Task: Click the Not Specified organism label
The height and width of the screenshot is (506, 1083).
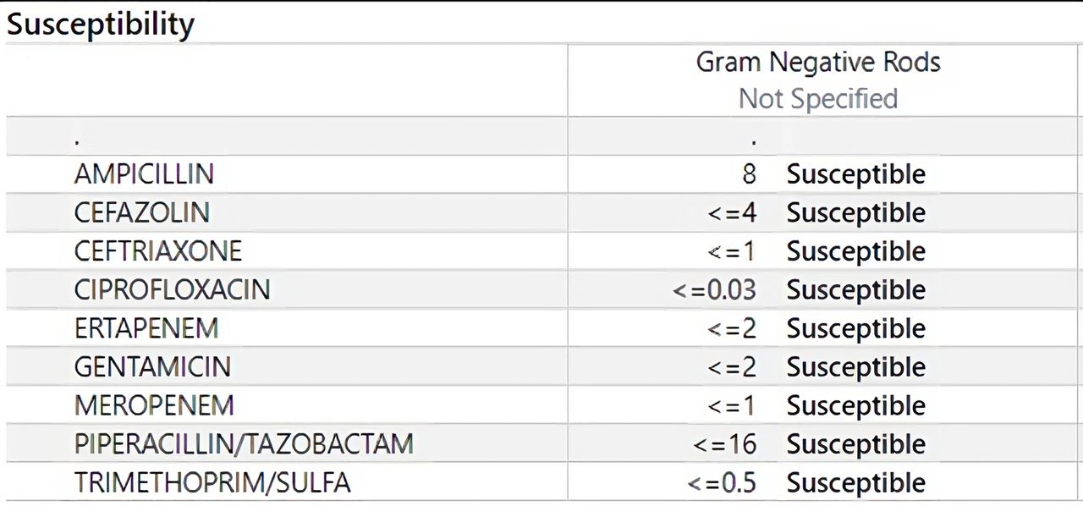Action: [818, 98]
